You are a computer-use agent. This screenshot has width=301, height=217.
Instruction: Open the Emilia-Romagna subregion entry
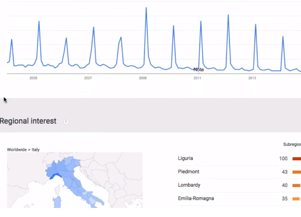pyautogui.click(x=196, y=199)
